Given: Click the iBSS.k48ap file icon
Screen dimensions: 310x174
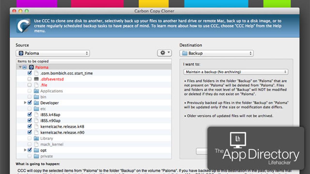Looking at the screenshot, I should (36, 115).
